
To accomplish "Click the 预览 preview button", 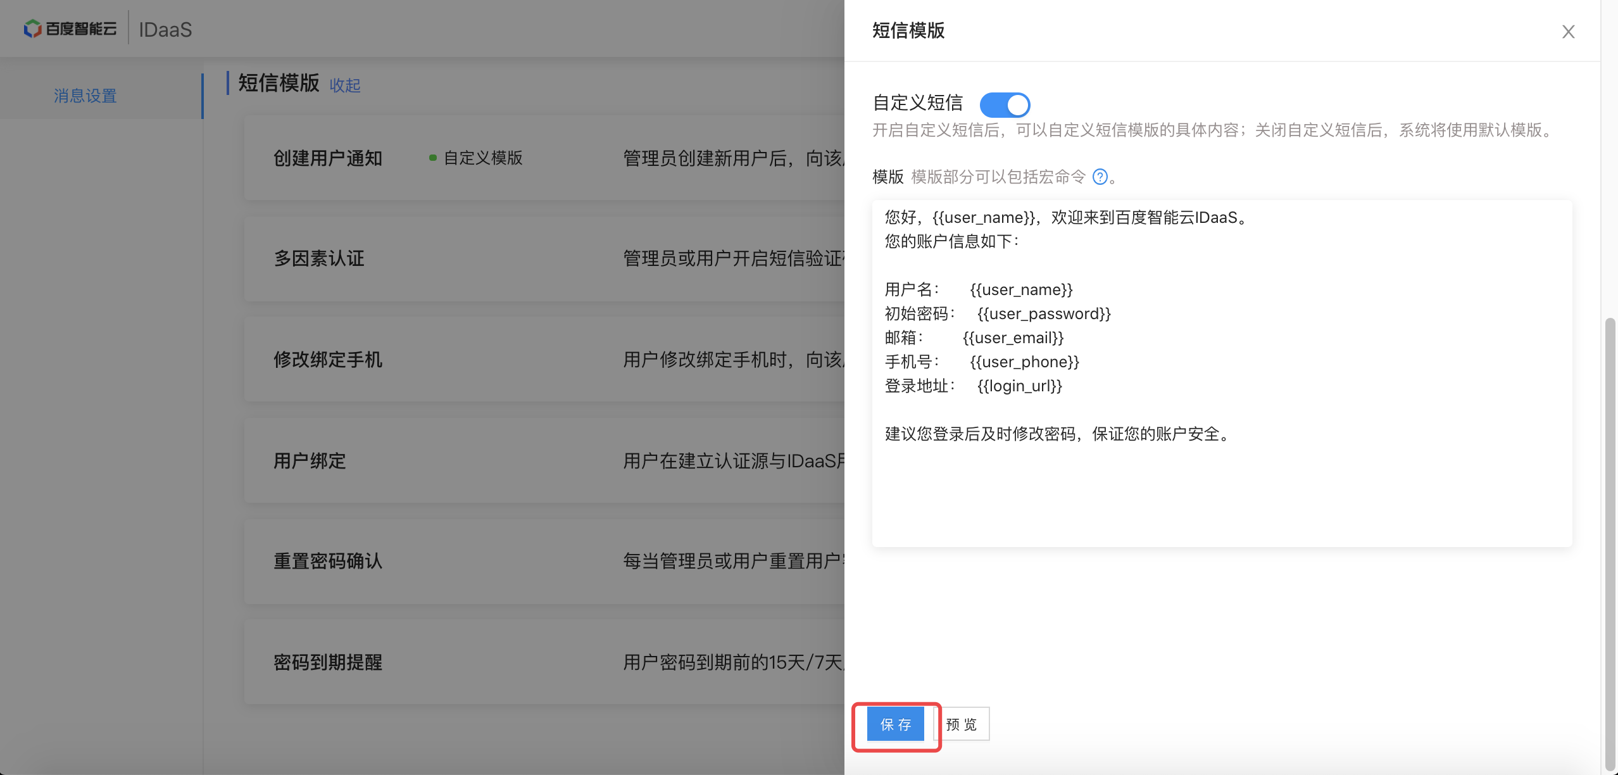I will point(962,724).
